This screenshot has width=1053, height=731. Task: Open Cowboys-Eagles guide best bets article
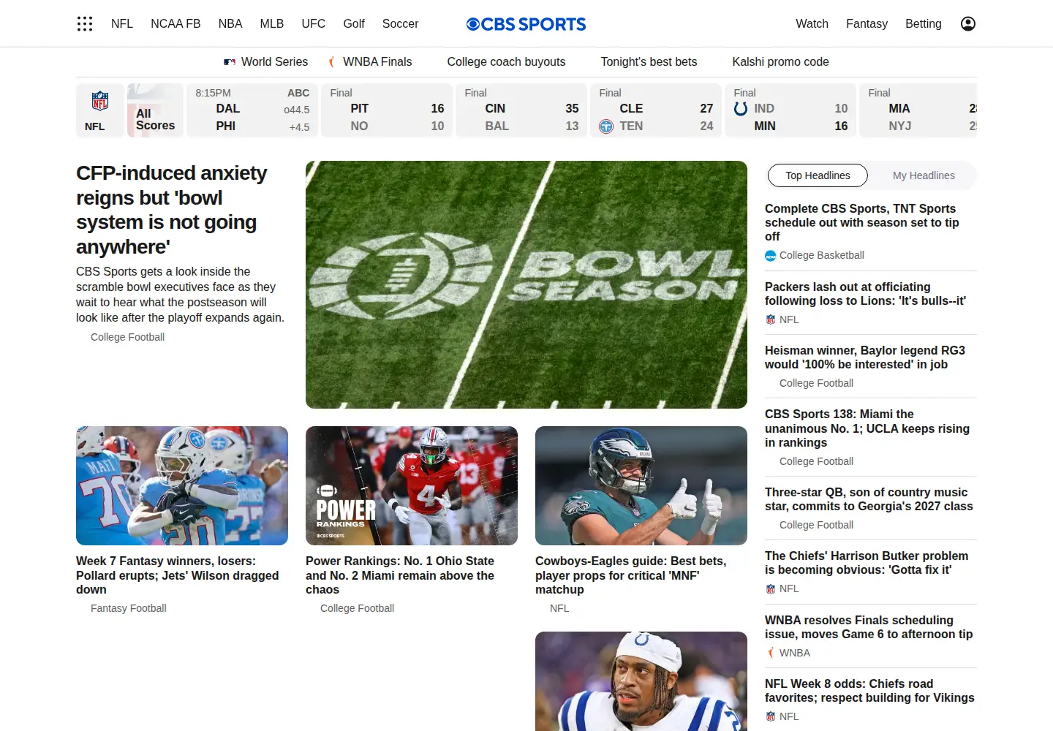coord(631,575)
